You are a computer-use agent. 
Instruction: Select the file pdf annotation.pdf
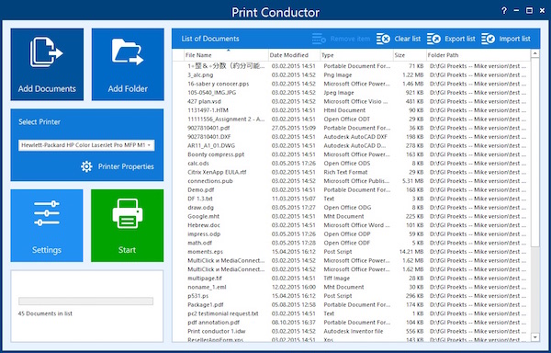(214, 323)
